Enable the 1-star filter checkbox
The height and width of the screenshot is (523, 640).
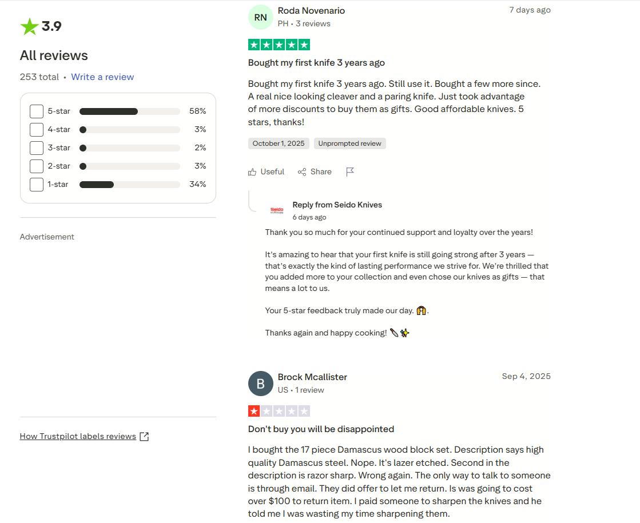click(37, 185)
